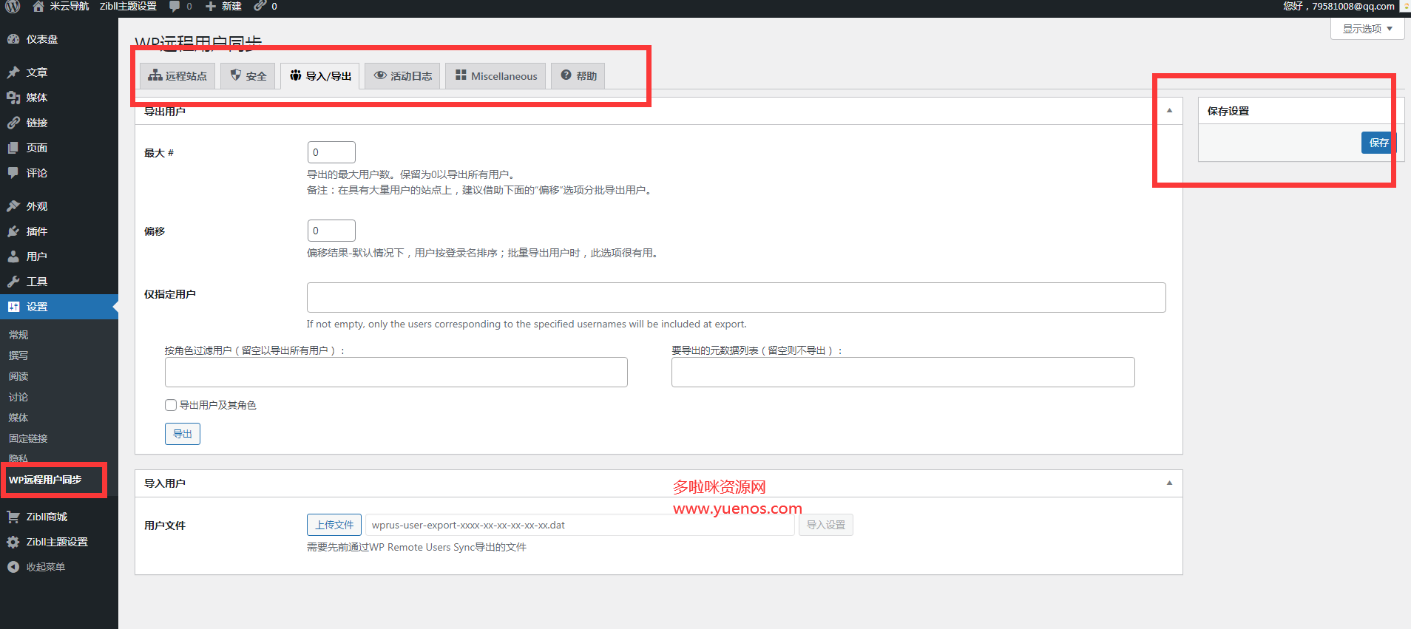Open 用户 users menu item

(59, 256)
